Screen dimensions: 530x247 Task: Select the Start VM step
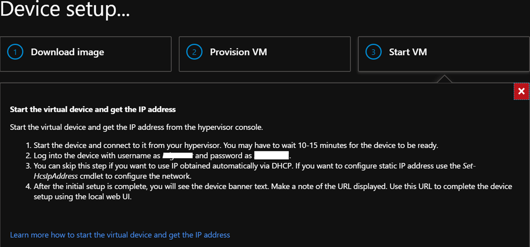point(408,52)
